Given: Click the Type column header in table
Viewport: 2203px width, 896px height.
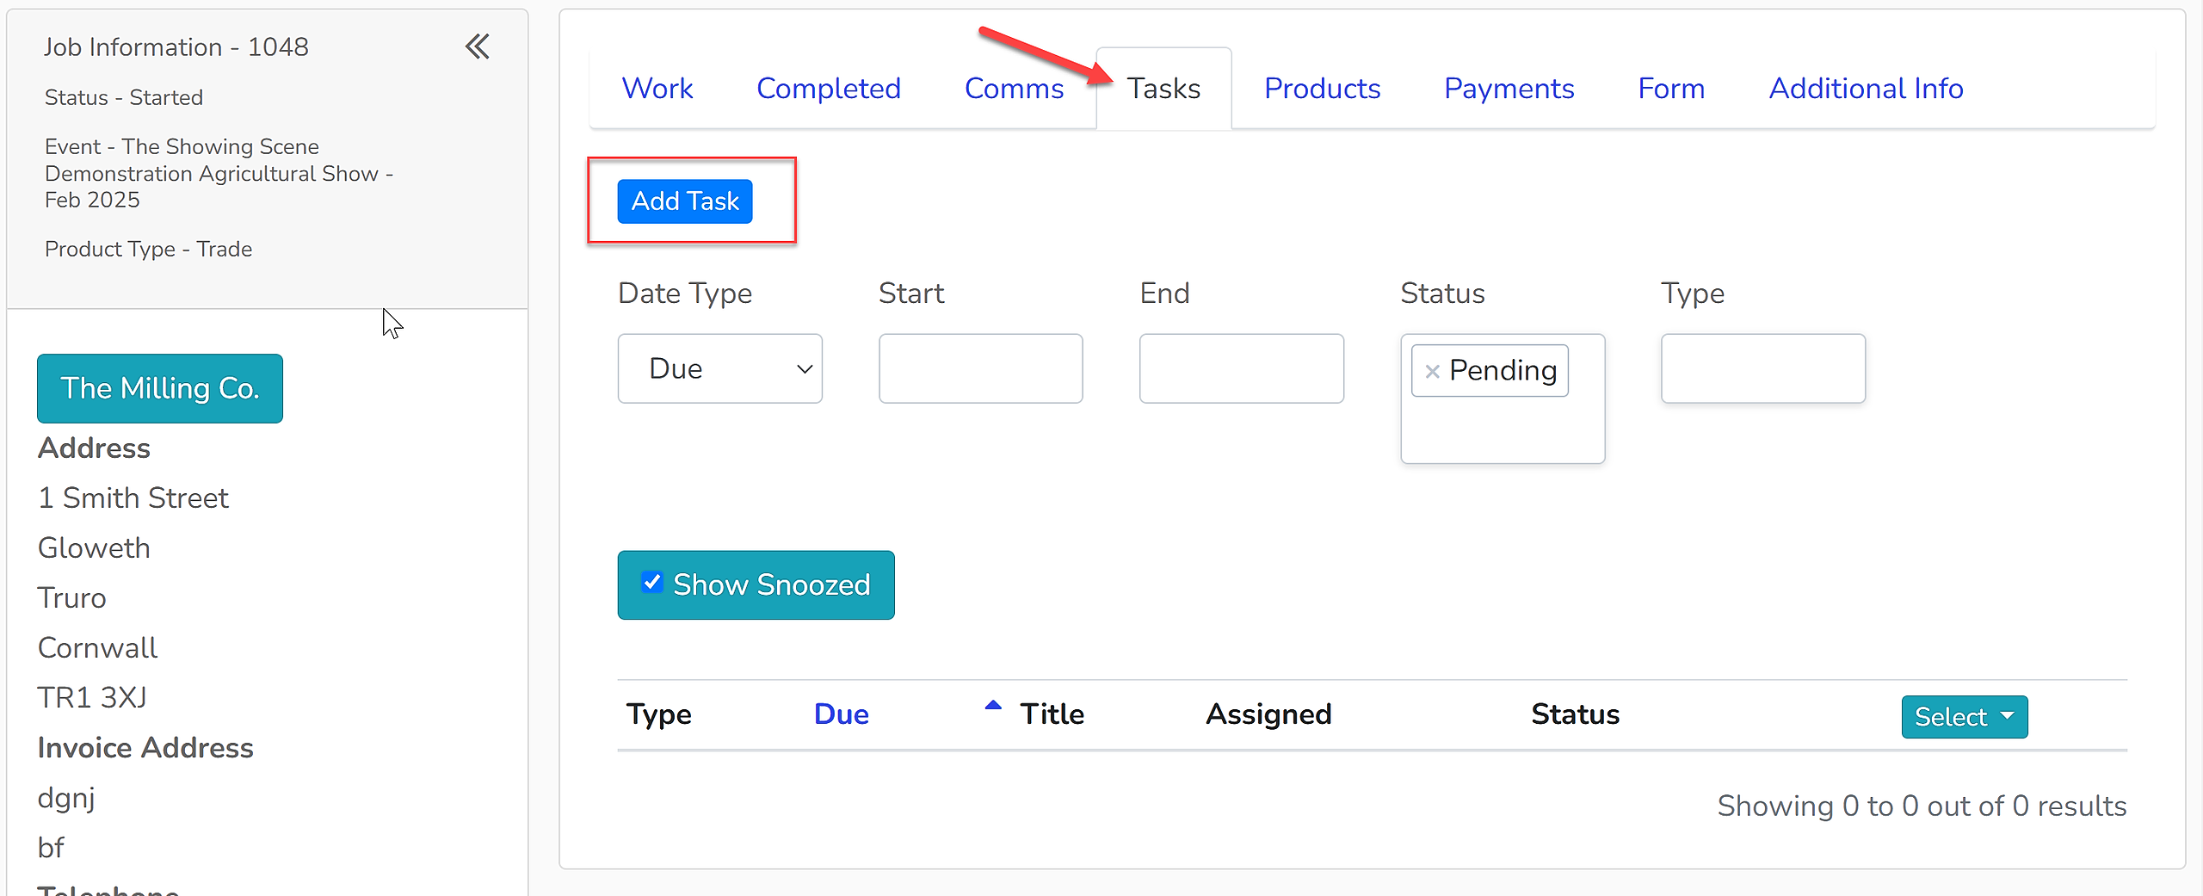Looking at the screenshot, I should [658, 714].
